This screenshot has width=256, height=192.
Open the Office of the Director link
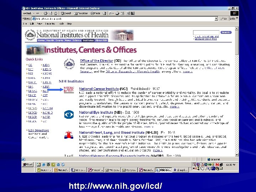(x=96, y=61)
